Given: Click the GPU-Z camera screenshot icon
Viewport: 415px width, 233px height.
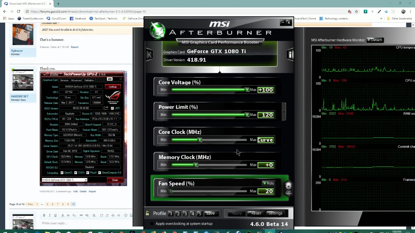Looking at the screenshot, I should click(x=110, y=79).
